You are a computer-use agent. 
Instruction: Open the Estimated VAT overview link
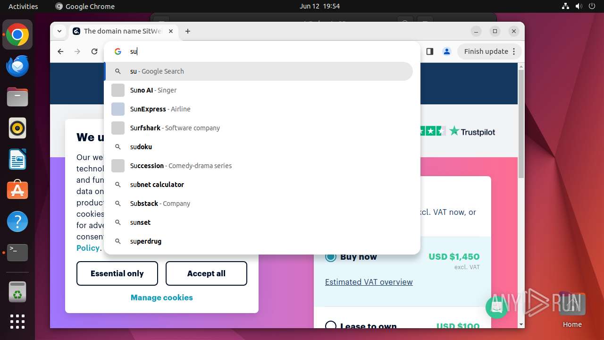click(369, 282)
